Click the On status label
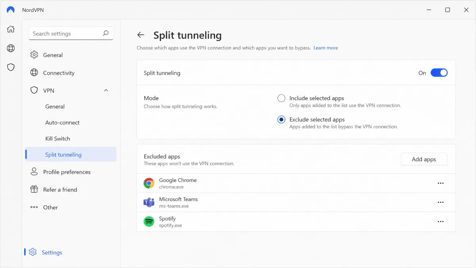 422,73
